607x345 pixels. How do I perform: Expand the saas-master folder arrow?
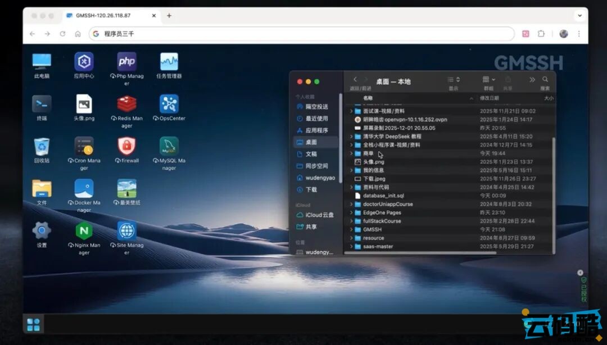351,247
